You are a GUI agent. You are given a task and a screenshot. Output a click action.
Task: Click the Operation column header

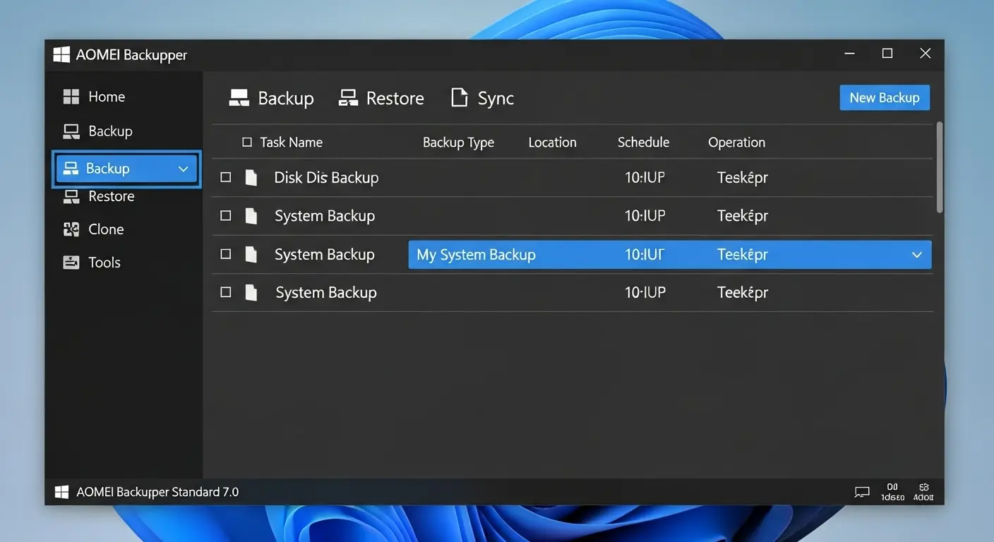[x=736, y=142]
